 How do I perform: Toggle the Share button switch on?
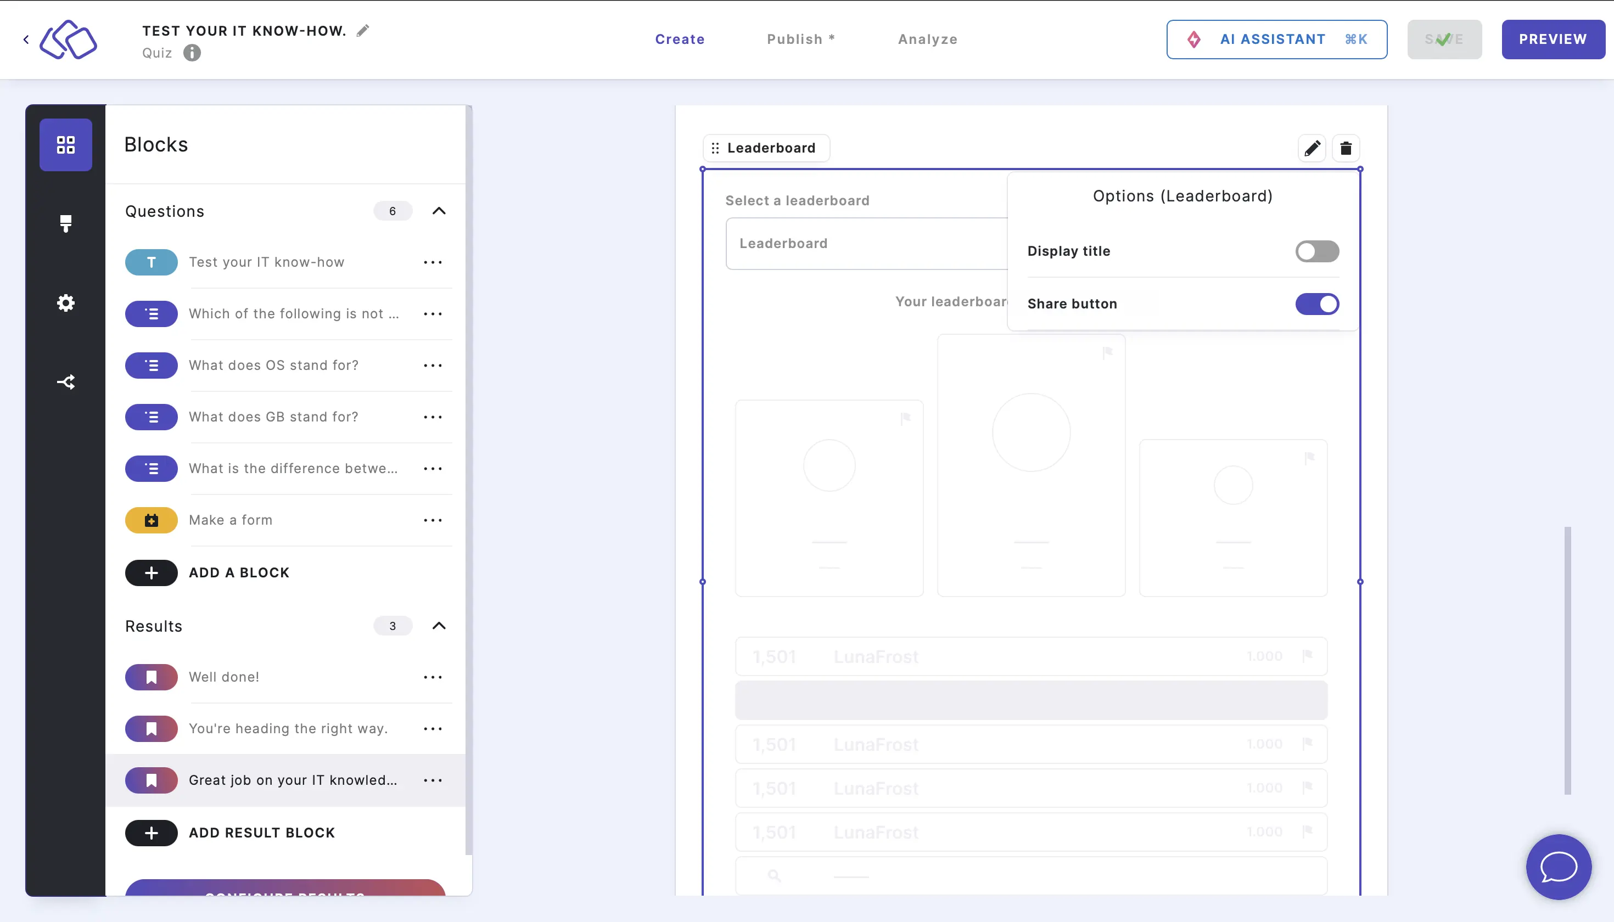pos(1317,303)
